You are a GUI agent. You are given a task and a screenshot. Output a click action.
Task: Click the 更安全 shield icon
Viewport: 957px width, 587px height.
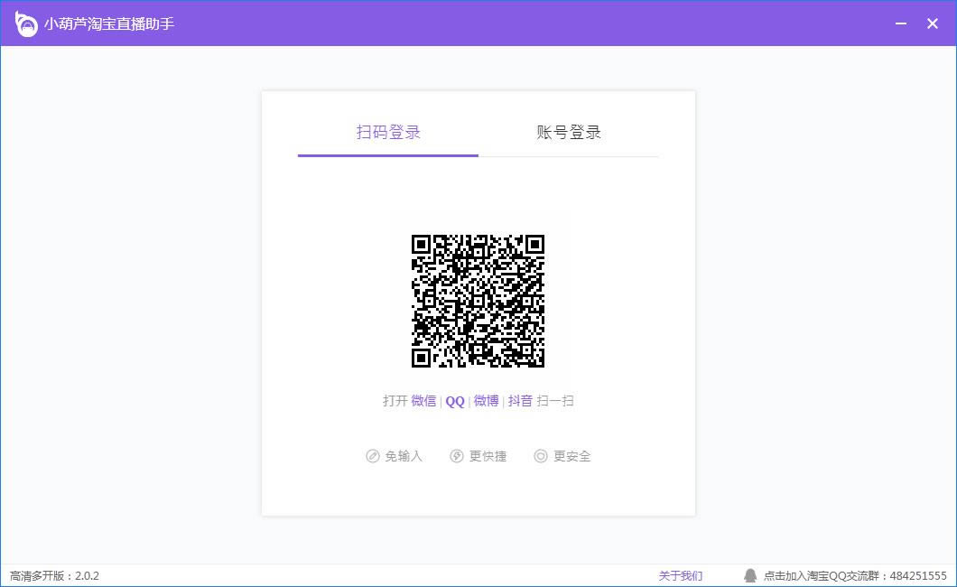tap(541, 456)
